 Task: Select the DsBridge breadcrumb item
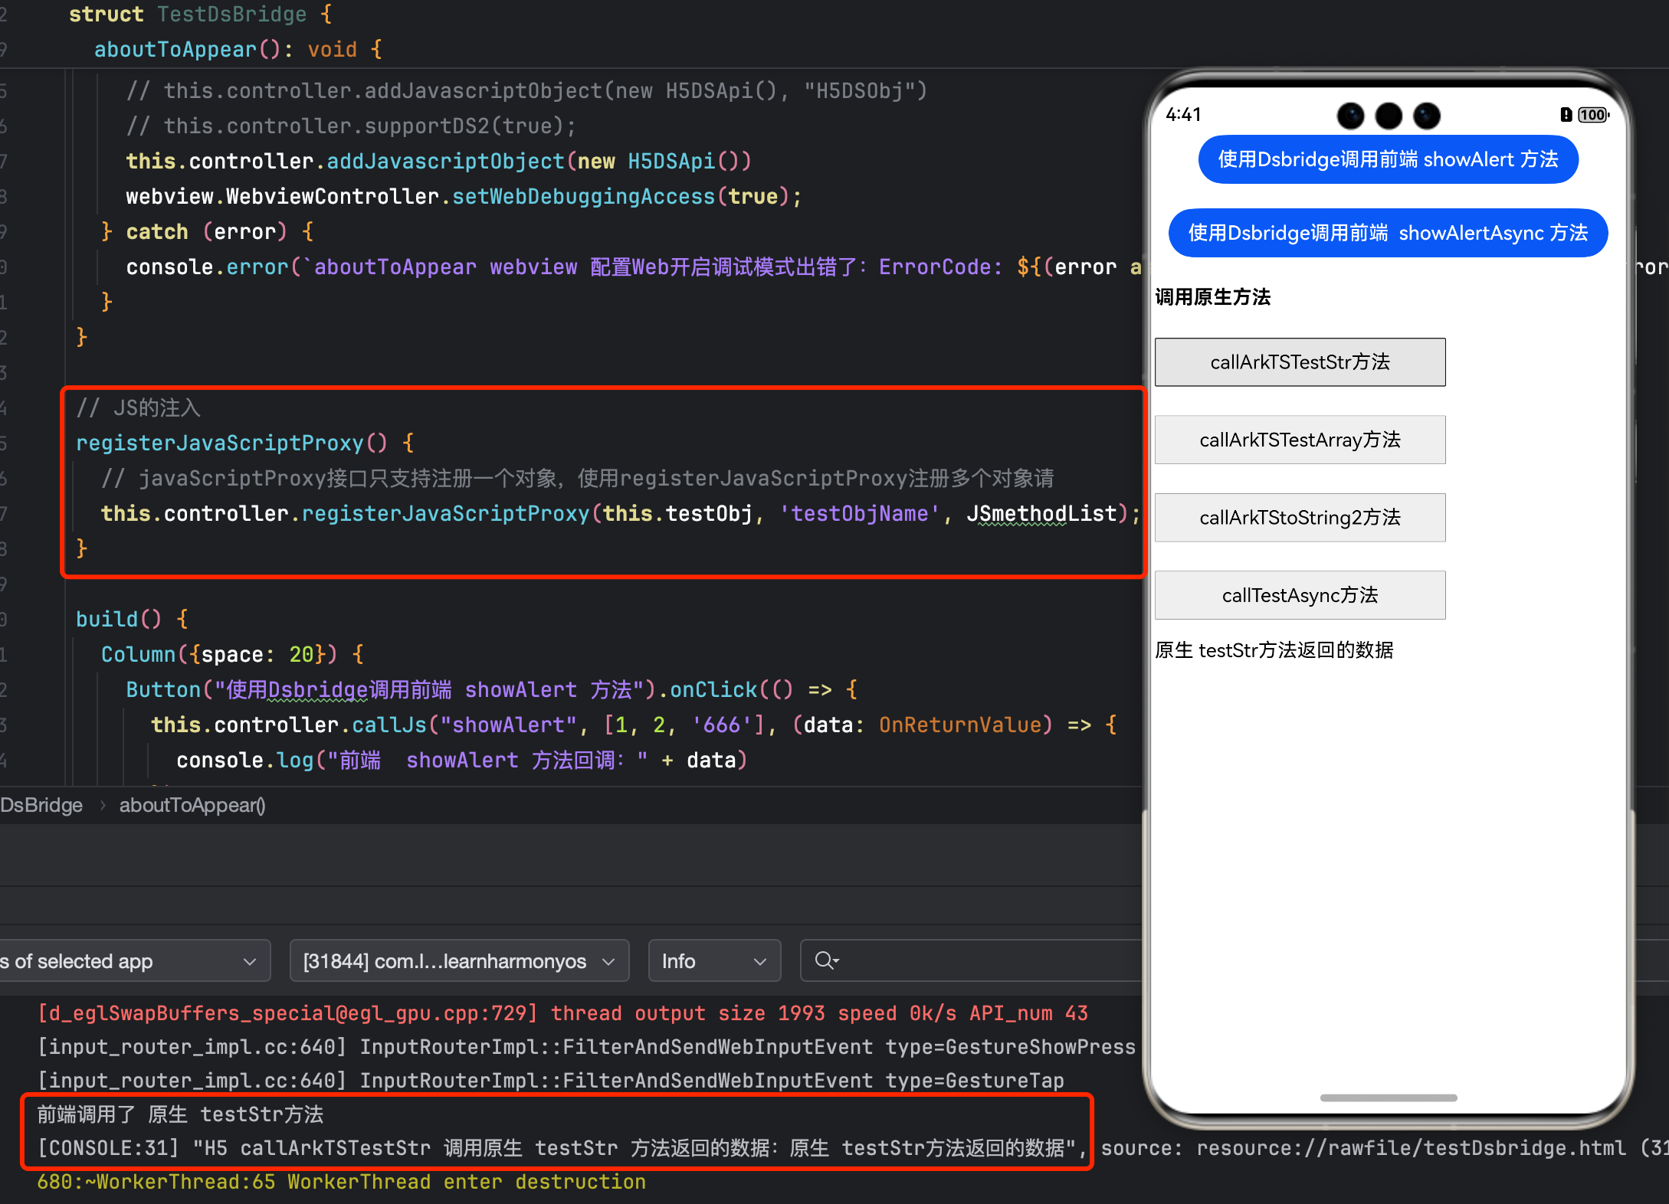click(41, 805)
